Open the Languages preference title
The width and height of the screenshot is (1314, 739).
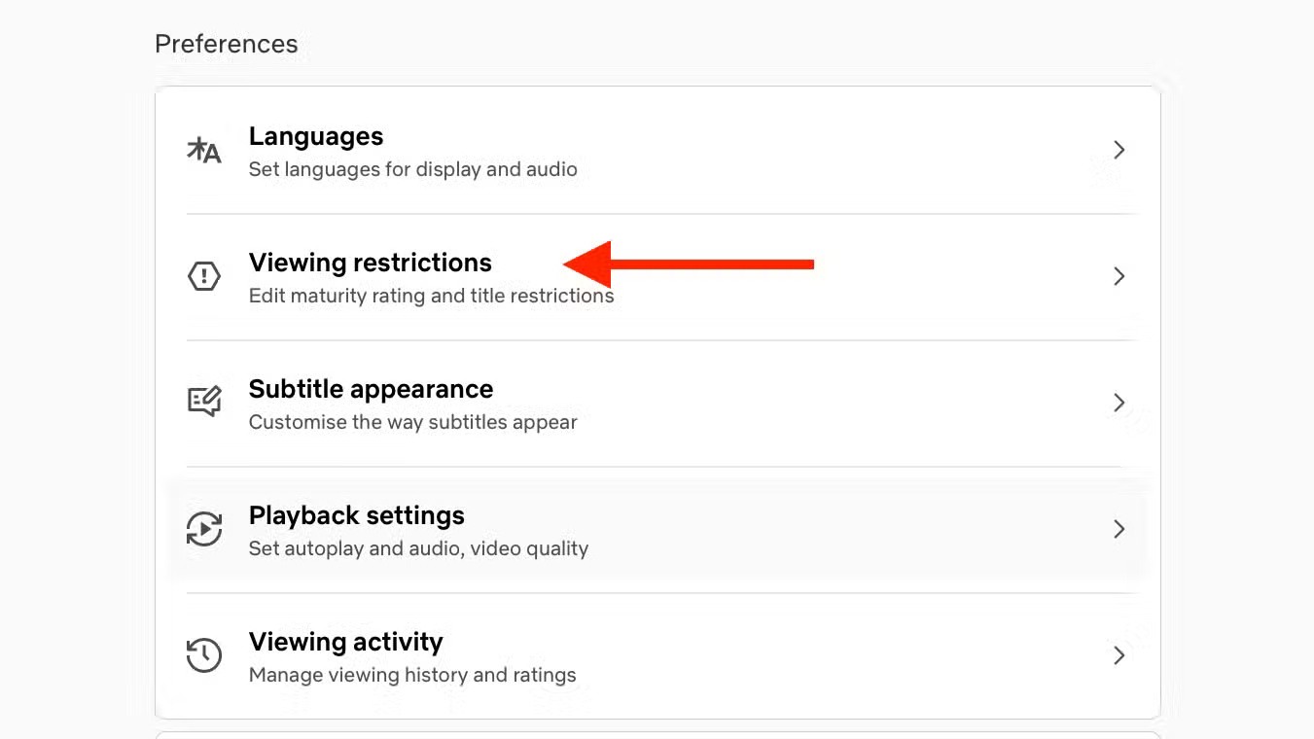316,136
